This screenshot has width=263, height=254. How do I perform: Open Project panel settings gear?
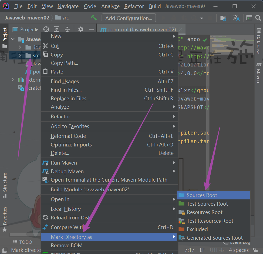(x=81, y=29)
